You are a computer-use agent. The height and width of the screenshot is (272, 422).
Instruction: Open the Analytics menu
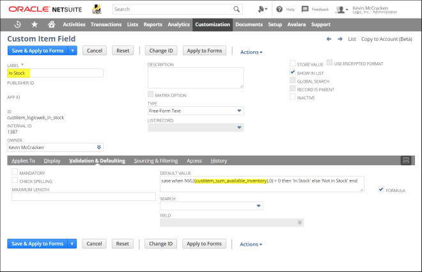tap(178, 24)
